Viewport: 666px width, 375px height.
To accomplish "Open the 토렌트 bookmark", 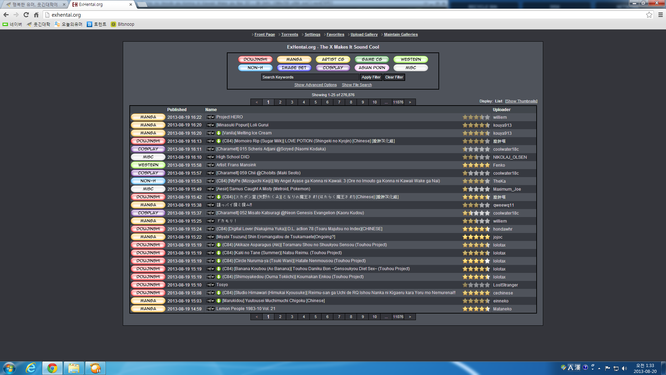I will (97, 24).
